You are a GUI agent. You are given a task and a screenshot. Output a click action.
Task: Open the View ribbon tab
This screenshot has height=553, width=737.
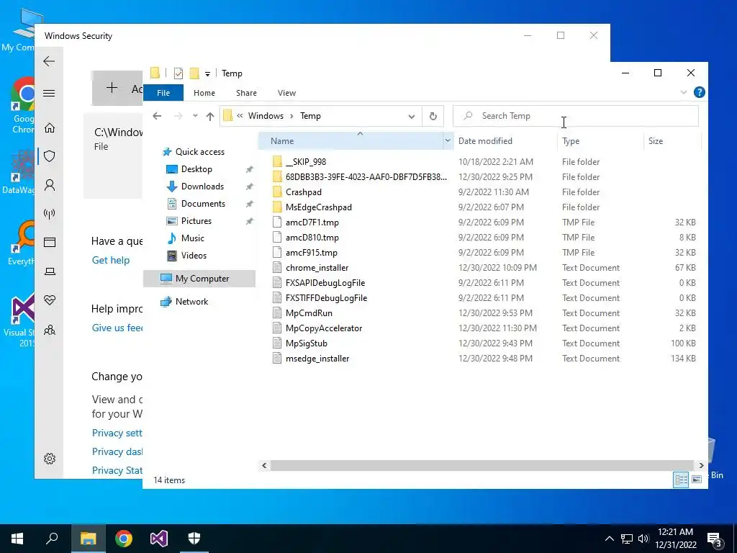coord(286,93)
